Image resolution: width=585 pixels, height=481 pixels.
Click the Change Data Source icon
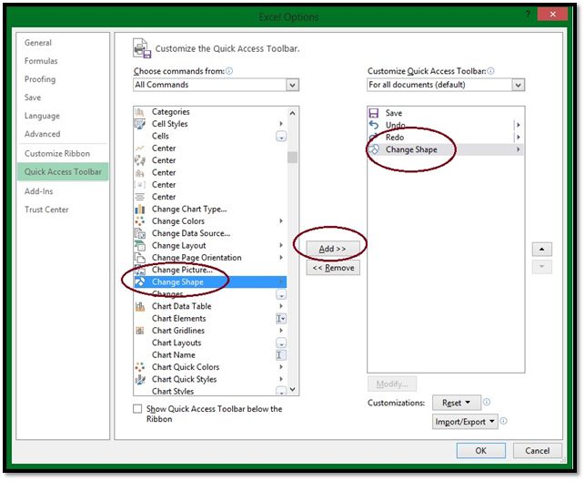pos(140,233)
